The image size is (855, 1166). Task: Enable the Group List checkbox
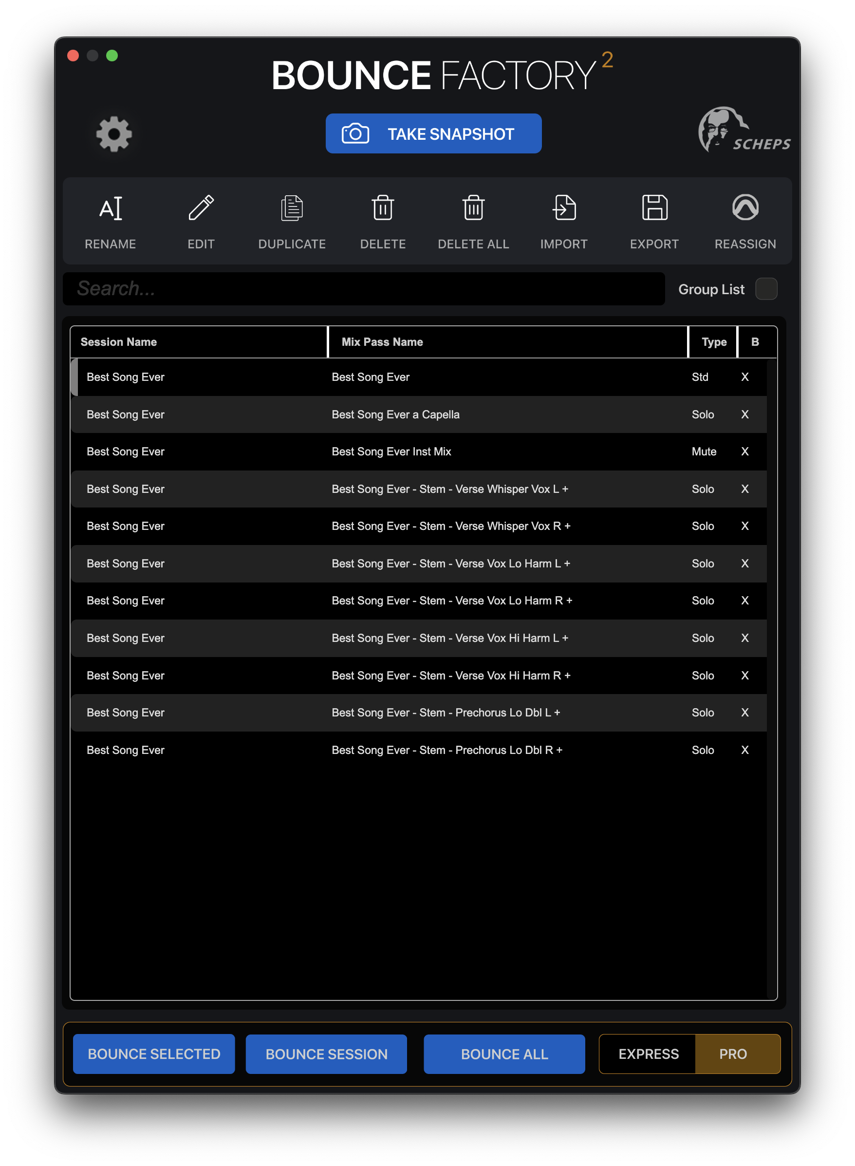[766, 289]
